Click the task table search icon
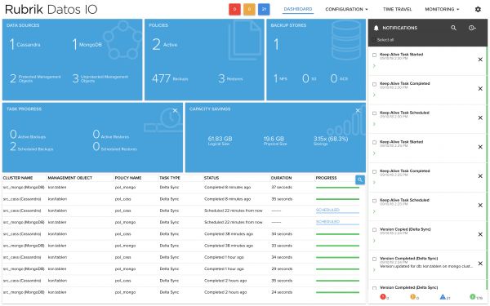The image size is (490, 306). pyautogui.click(x=360, y=180)
